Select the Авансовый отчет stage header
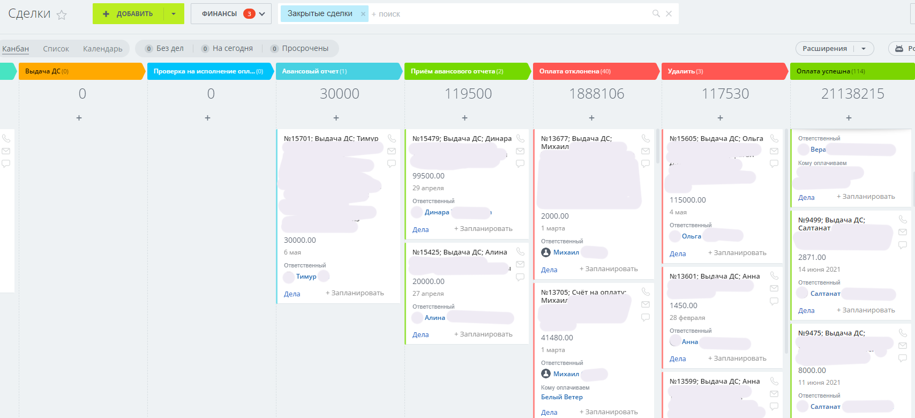 click(339, 71)
